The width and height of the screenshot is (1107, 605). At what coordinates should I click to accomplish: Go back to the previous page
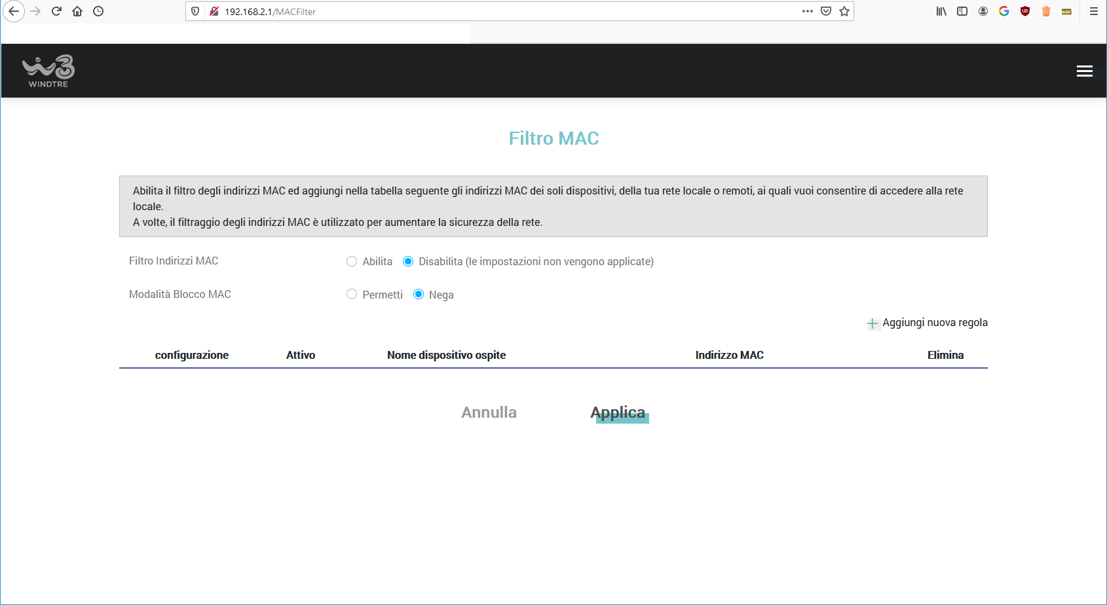[13, 11]
